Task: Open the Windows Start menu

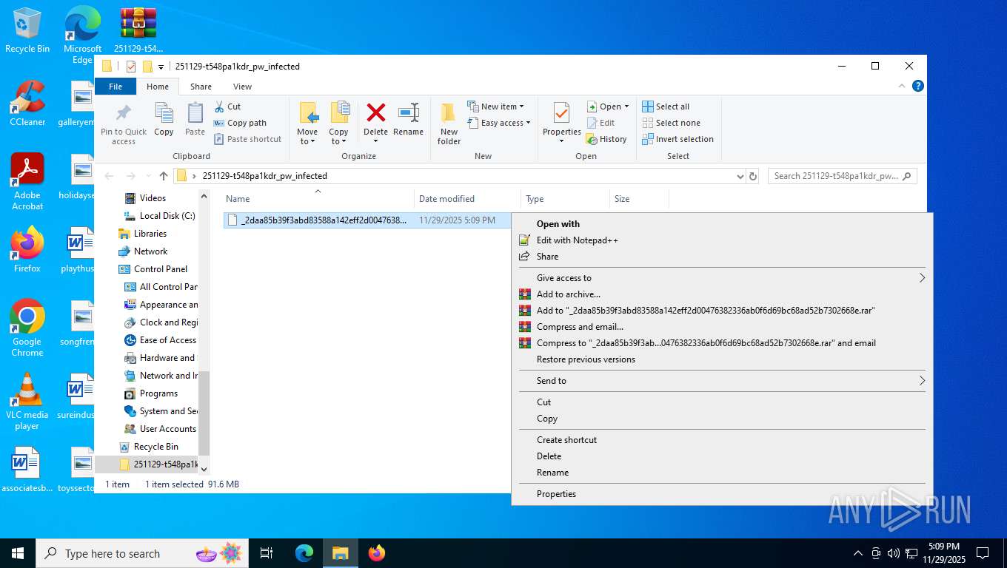Action: point(18,553)
